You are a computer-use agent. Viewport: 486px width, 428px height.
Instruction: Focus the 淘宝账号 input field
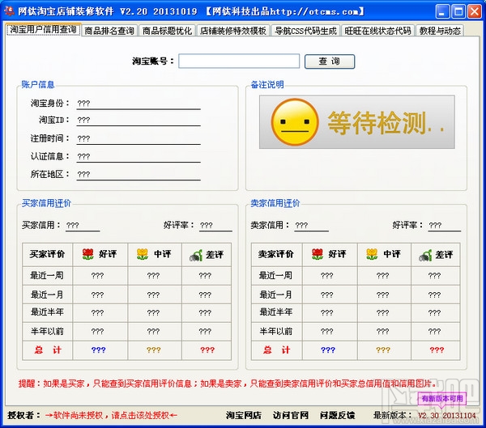(x=239, y=61)
